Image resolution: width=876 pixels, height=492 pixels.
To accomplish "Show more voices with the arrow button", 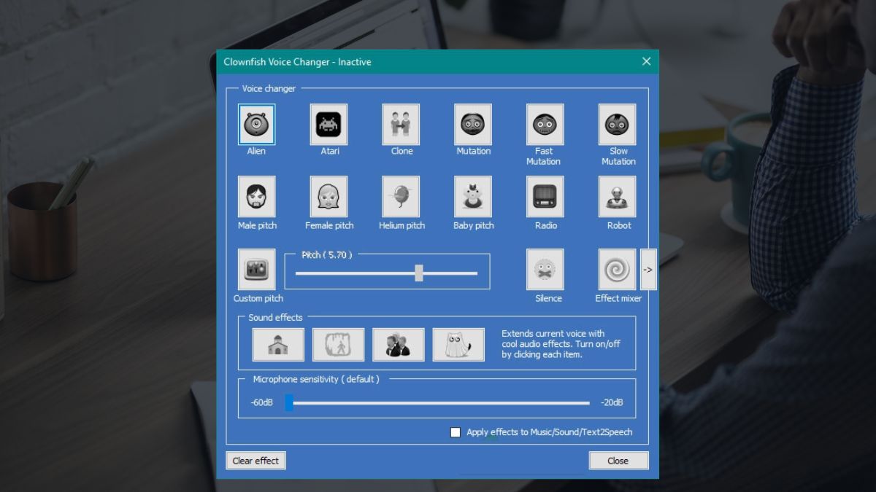I will click(x=648, y=269).
